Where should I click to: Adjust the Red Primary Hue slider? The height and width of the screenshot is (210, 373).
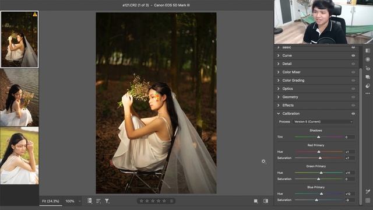(x=319, y=152)
